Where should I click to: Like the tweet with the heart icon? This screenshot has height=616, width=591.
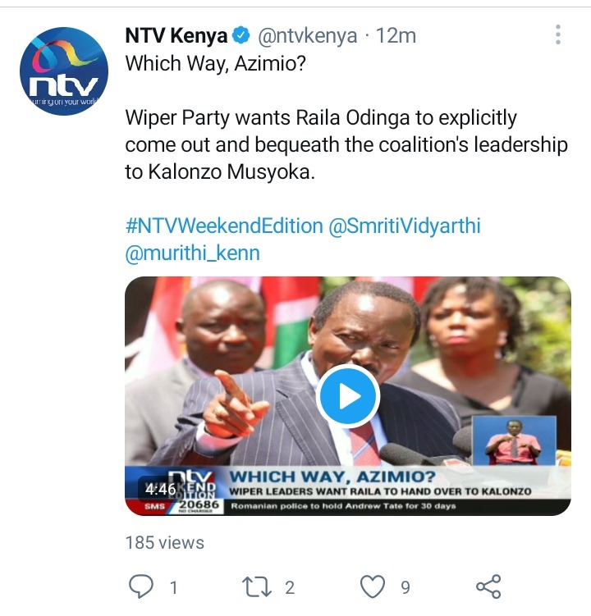[373, 587]
